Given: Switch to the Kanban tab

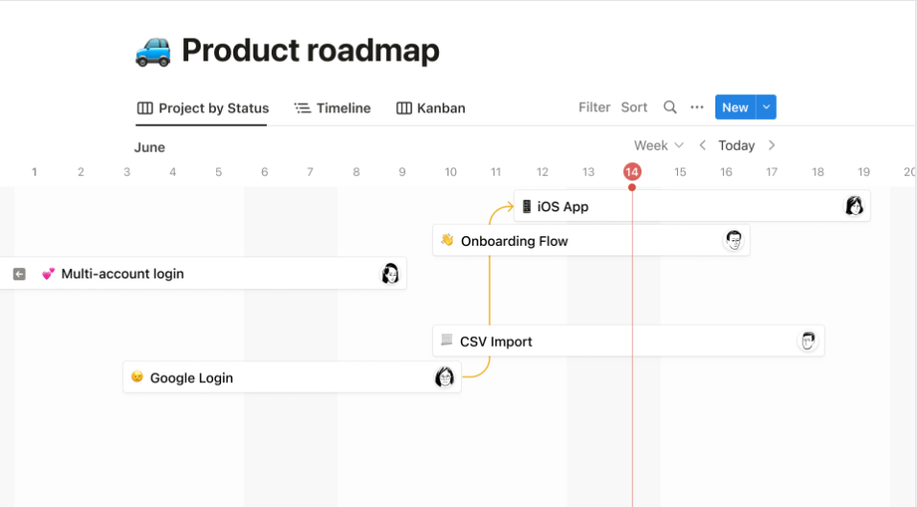Looking at the screenshot, I should pos(431,109).
